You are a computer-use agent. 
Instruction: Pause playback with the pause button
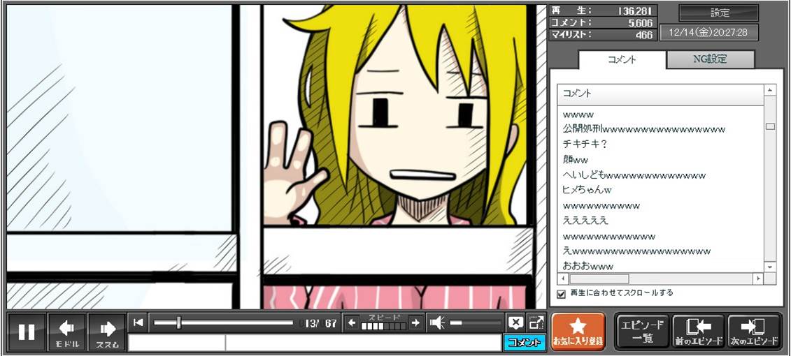(x=27, y=332)
